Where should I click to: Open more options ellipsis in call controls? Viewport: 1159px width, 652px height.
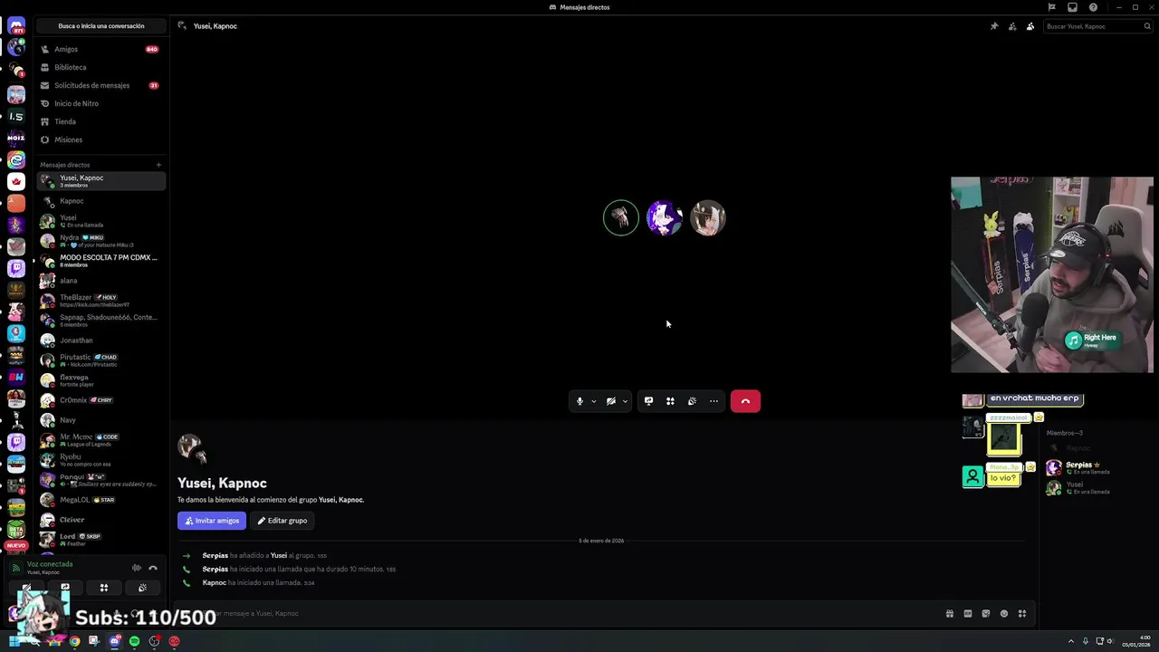pos(714,401)
